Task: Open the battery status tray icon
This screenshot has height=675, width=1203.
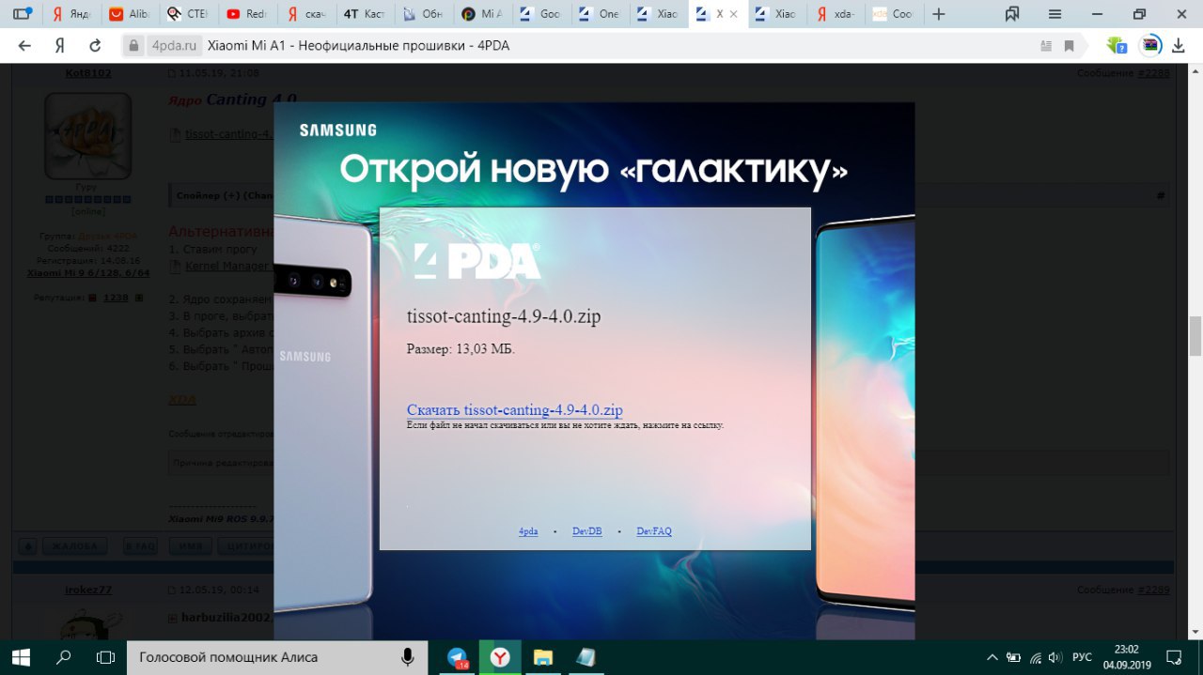Action: (1014, 657)
